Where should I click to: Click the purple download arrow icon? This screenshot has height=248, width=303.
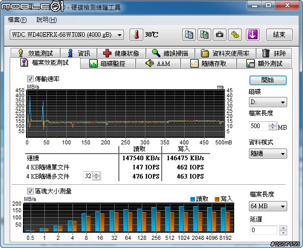[x=252, y=35]
